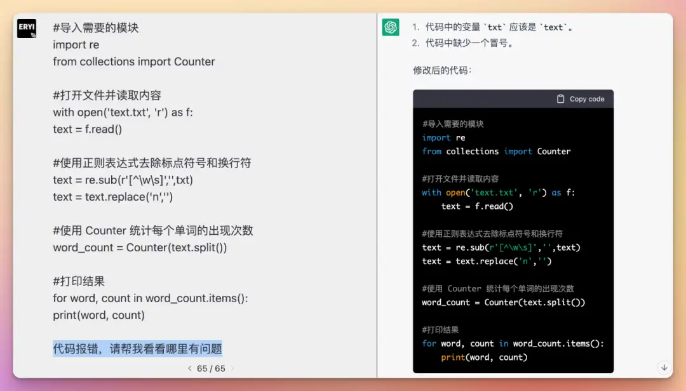Click the highlighted text 代码报错，请帮我看看哪里有问题
Screen dimensions: 686x391
pyautogui.click(x=137, y=348)
